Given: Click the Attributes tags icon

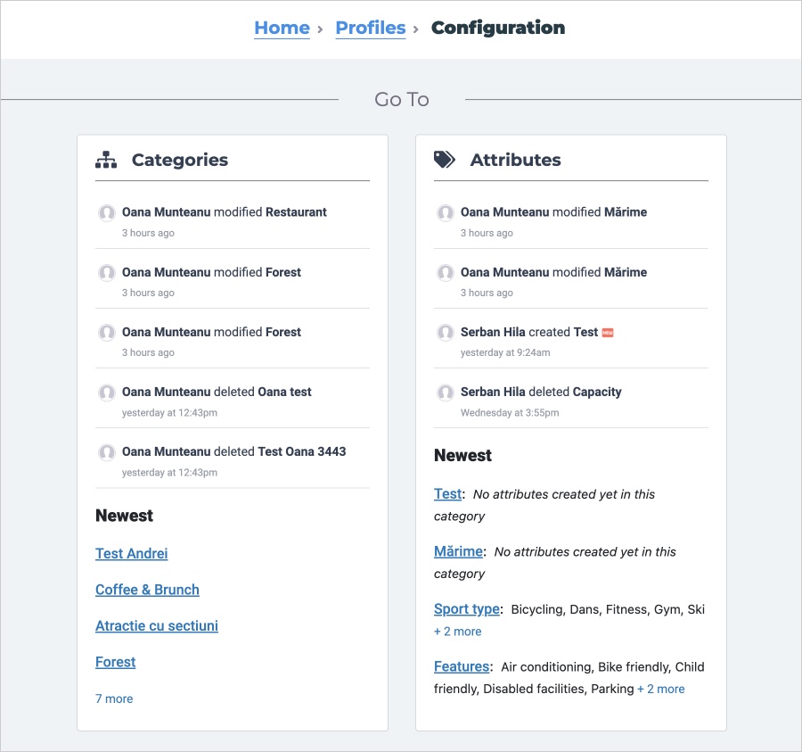Looking at the screenshot, I should pyautogui.click(x=445, y=160).
